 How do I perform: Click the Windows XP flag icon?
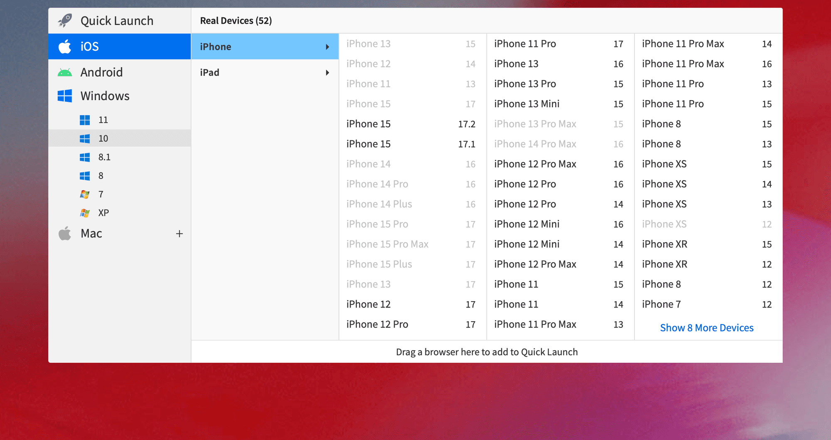(85, 213)
